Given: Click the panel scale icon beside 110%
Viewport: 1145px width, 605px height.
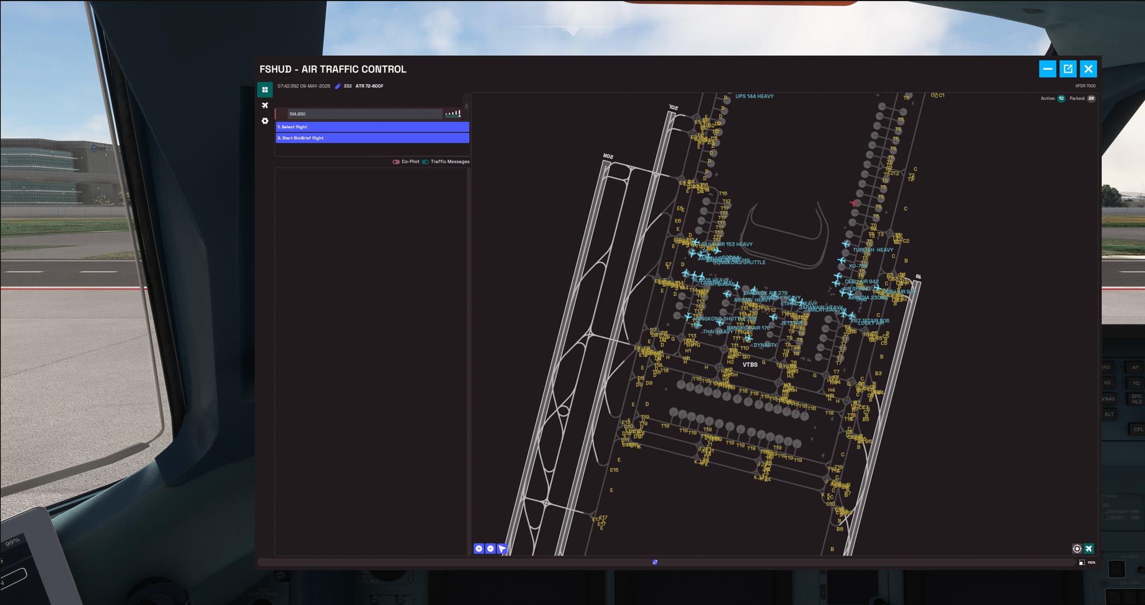Looking at the screenshot, I should 1082,563.
